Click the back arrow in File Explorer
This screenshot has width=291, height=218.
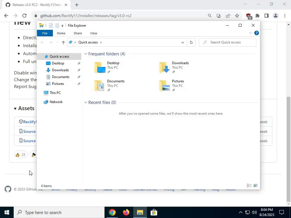click(x=42, y=43)
